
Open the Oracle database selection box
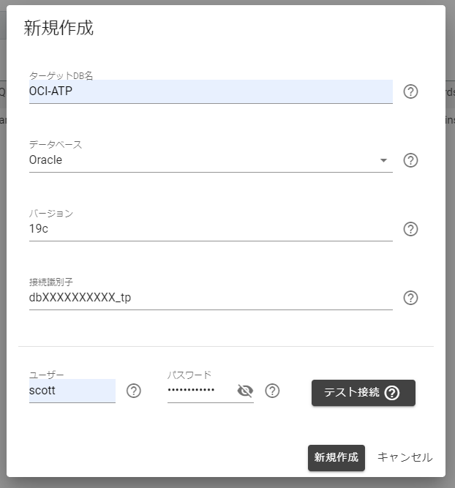tap(211, 160)
